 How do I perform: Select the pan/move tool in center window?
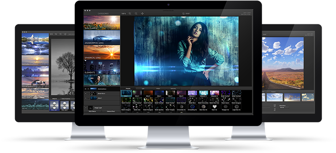[142, 13]
